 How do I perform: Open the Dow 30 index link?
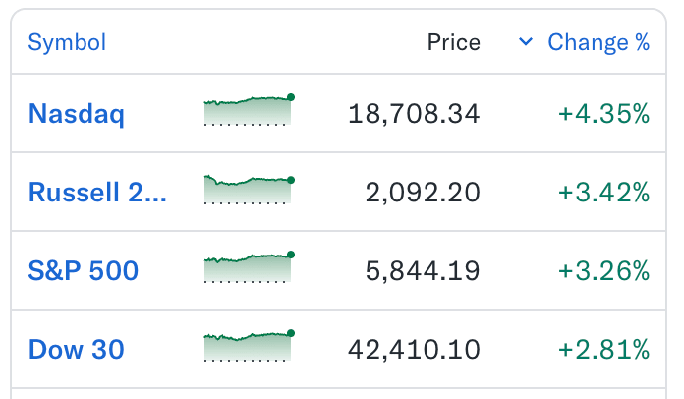tap(77, 349)
